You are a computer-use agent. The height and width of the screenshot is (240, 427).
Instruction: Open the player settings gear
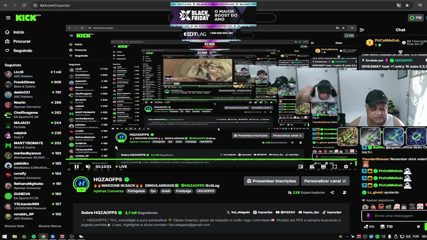coord(346,167)
